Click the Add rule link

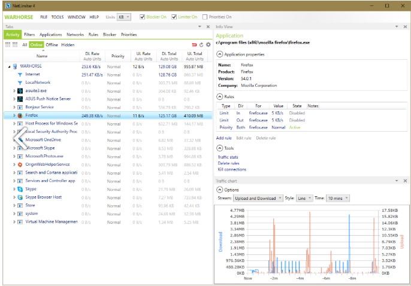click(225, 138)
